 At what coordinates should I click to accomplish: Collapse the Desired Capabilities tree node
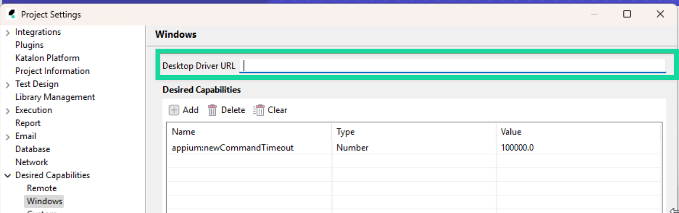[8, 175]
